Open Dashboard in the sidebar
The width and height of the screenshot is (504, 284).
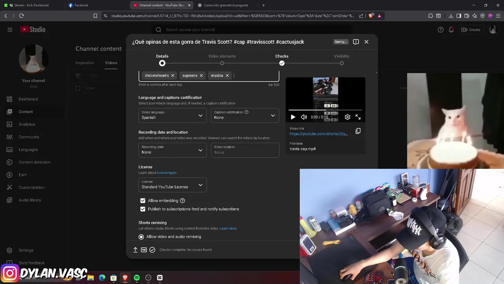28,99
